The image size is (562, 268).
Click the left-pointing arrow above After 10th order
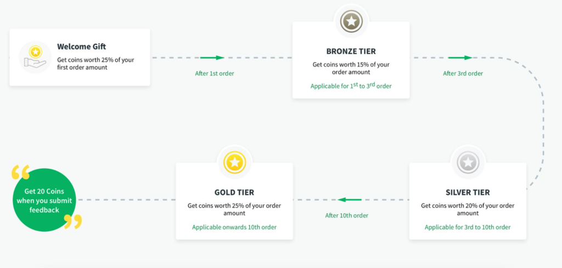[350, 199]
